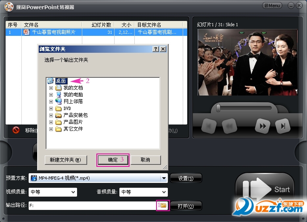Select 产品安装包 label in folder tree
307x222 pixels.
[75, 115]
